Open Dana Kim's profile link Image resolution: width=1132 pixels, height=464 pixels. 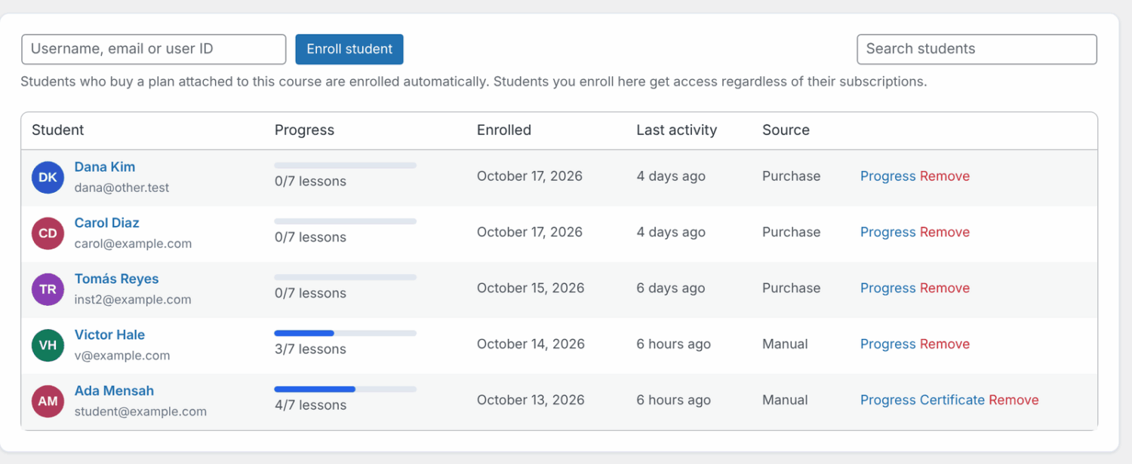[x=105, y=167]
